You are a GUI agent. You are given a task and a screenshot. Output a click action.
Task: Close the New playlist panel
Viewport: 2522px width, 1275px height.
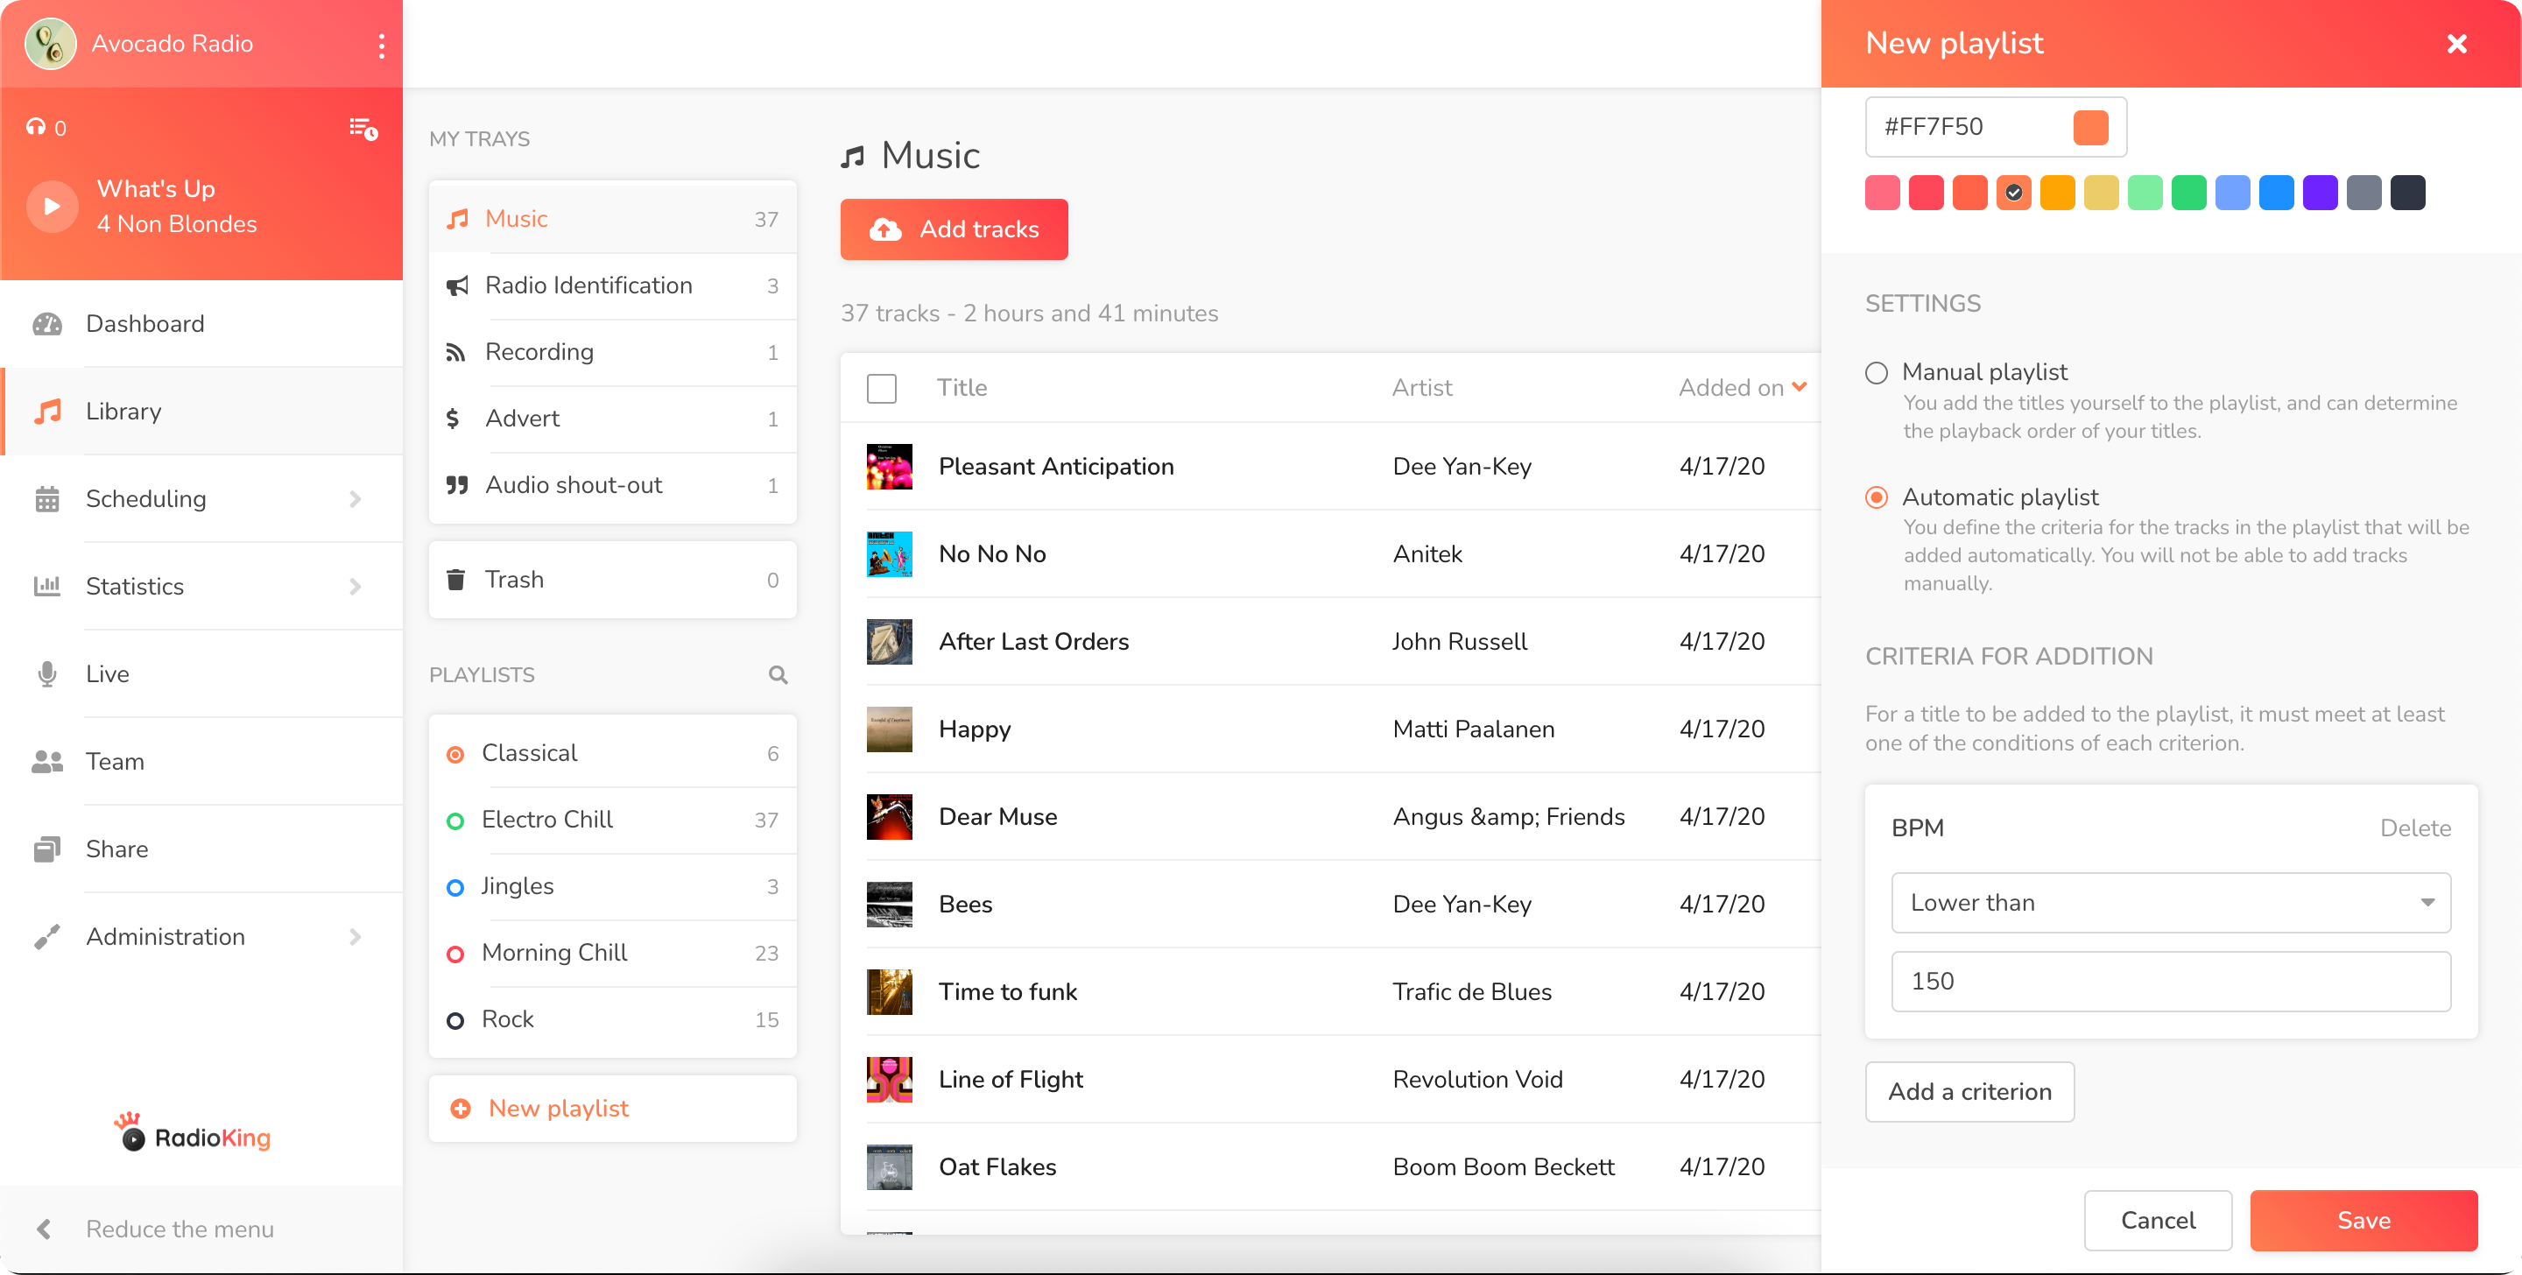(x=2456, y=44)
